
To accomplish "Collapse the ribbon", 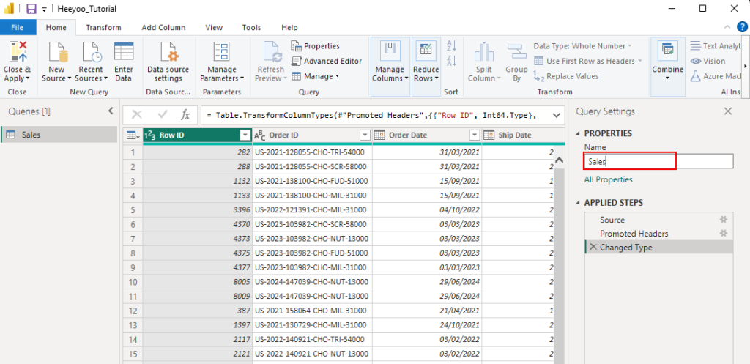I will point(727,27).
